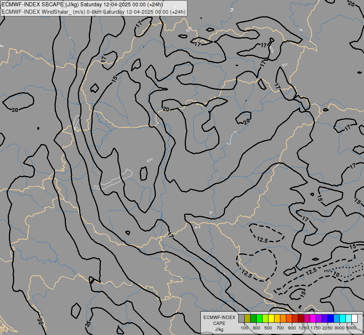Click the '1750' legend tick label
364x335 pixels.
pos(316,328)
